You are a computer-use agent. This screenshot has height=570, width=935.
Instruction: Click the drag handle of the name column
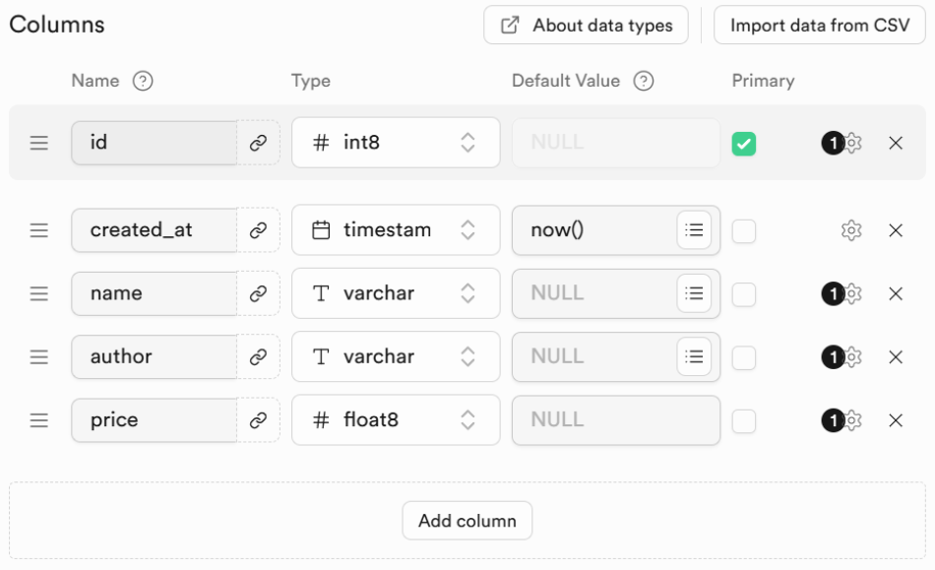click(38, 293)
